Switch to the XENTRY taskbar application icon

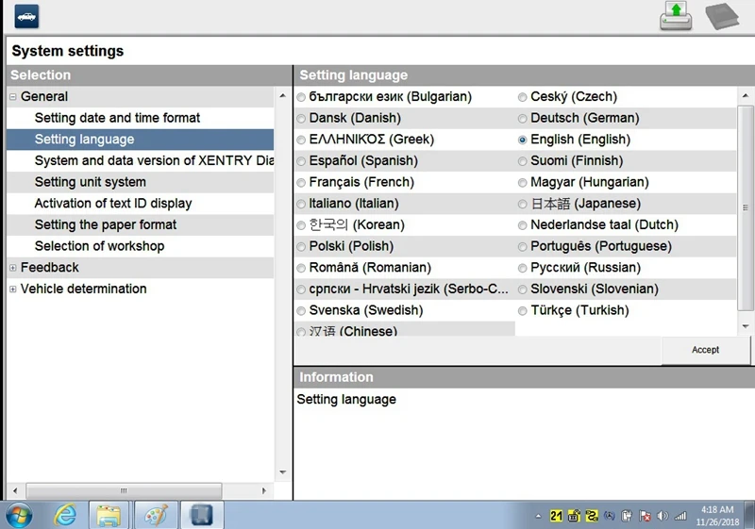click(202, 516)
